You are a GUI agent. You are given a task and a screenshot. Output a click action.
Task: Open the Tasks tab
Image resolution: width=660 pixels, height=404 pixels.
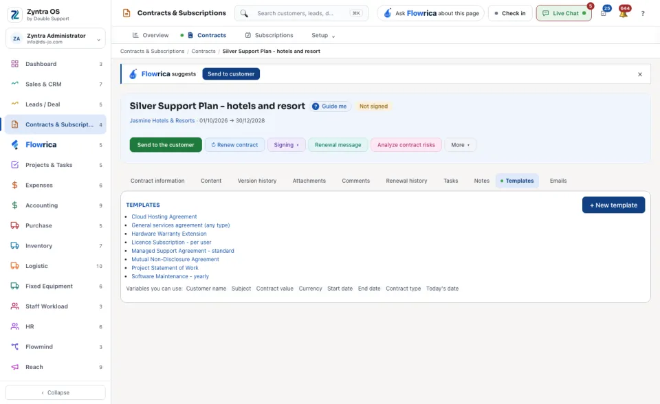point(450,181)
